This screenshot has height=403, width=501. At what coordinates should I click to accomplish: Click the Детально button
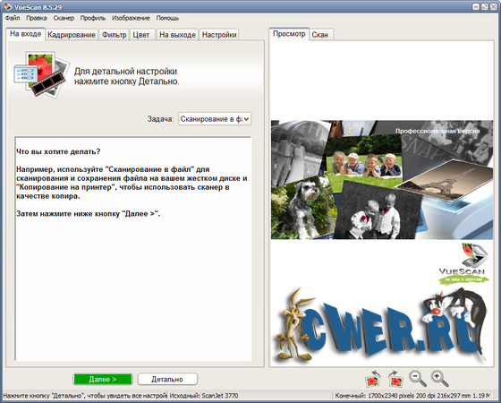pos(167,380)
